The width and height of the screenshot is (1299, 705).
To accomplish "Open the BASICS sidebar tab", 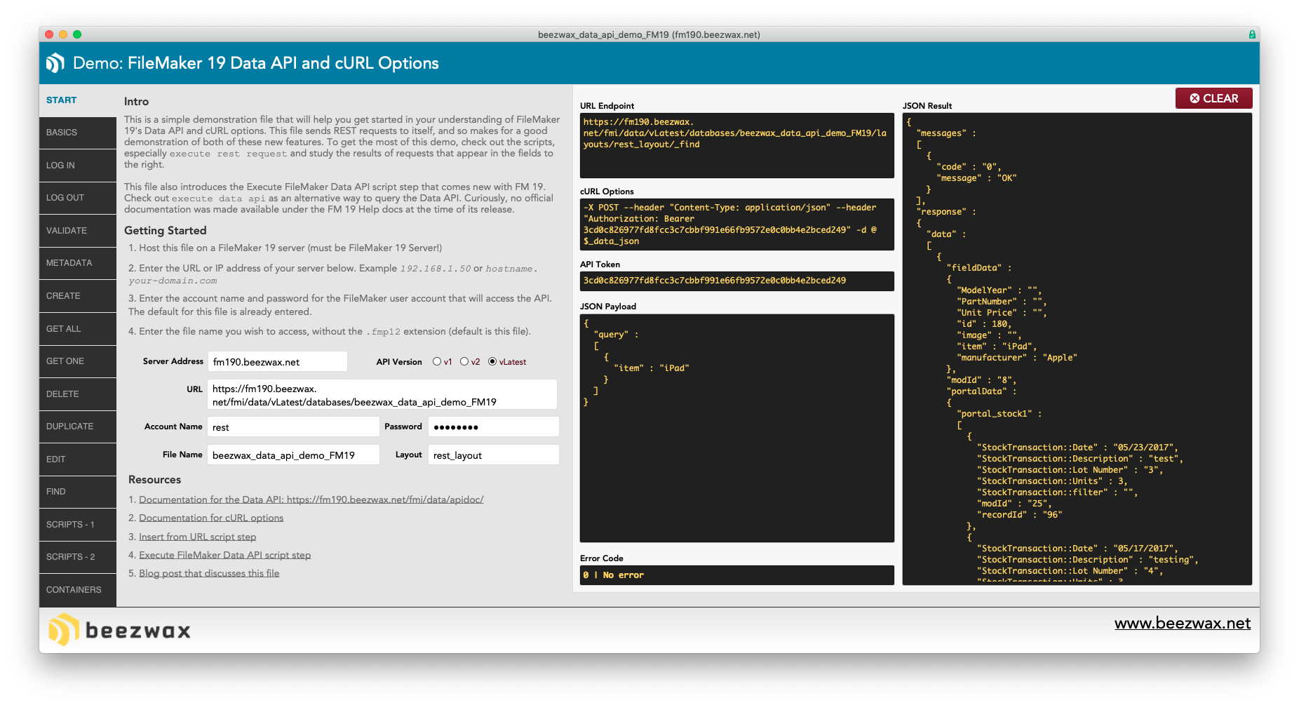I will (x=77, y=133).
